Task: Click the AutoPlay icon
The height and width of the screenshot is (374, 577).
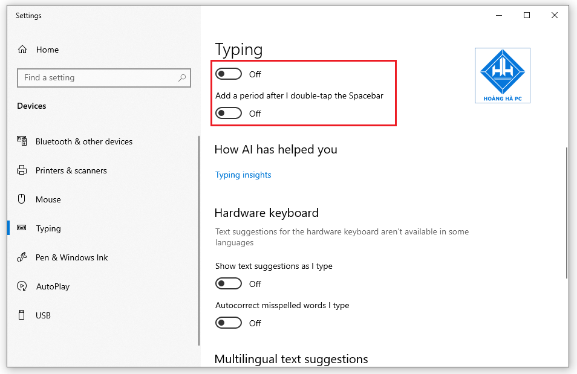Action: coord(22,286)
